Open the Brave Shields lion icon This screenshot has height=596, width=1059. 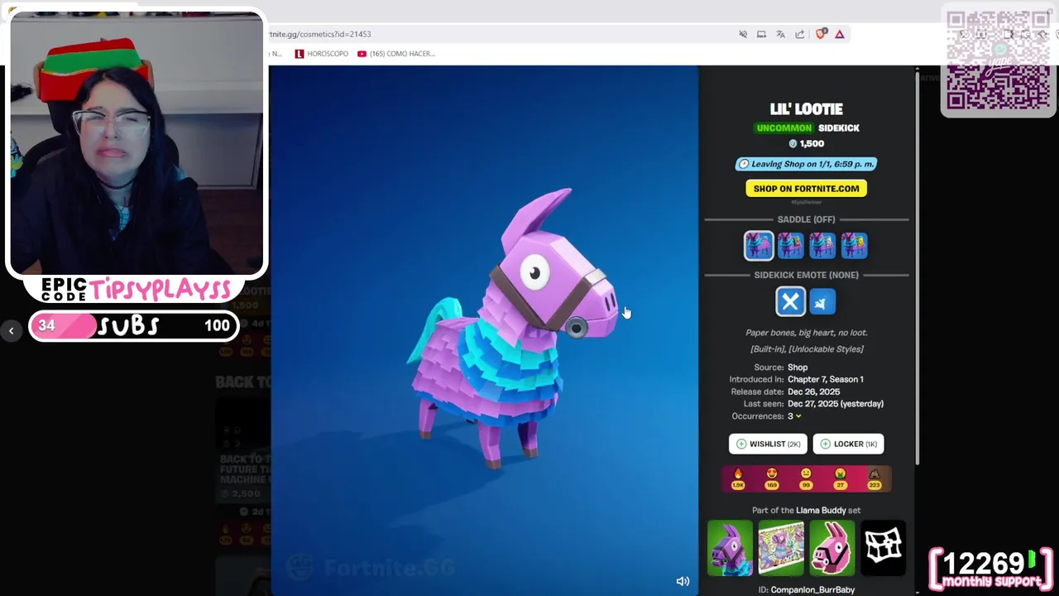pos(822,34)
